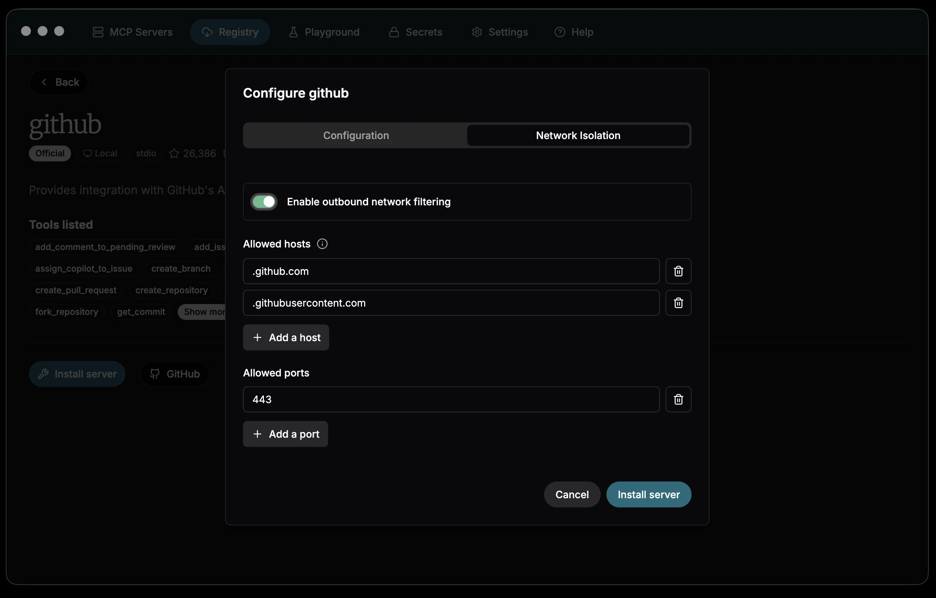Image resolution: width=936 pixels, height=598 pixels.
Task: Click the 443 port input field
Action: (451, 399)
